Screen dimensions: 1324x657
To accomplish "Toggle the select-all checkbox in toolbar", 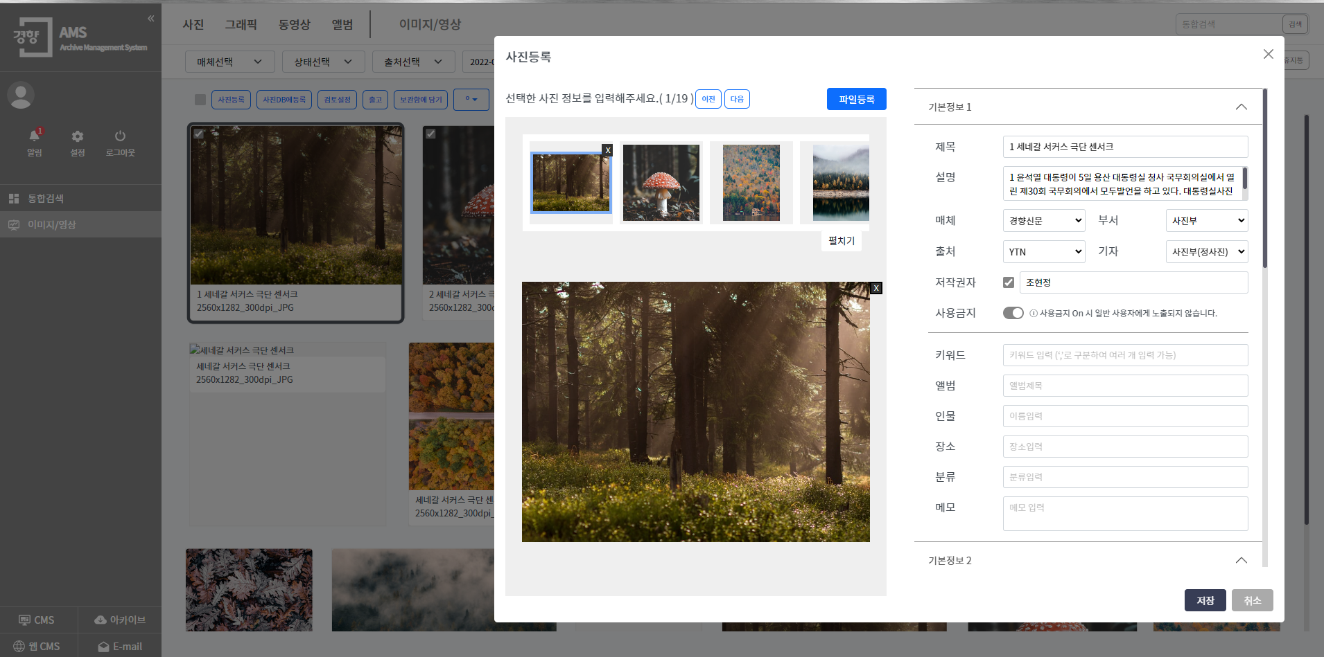I will pyautogui.click(x=200, y=100).
